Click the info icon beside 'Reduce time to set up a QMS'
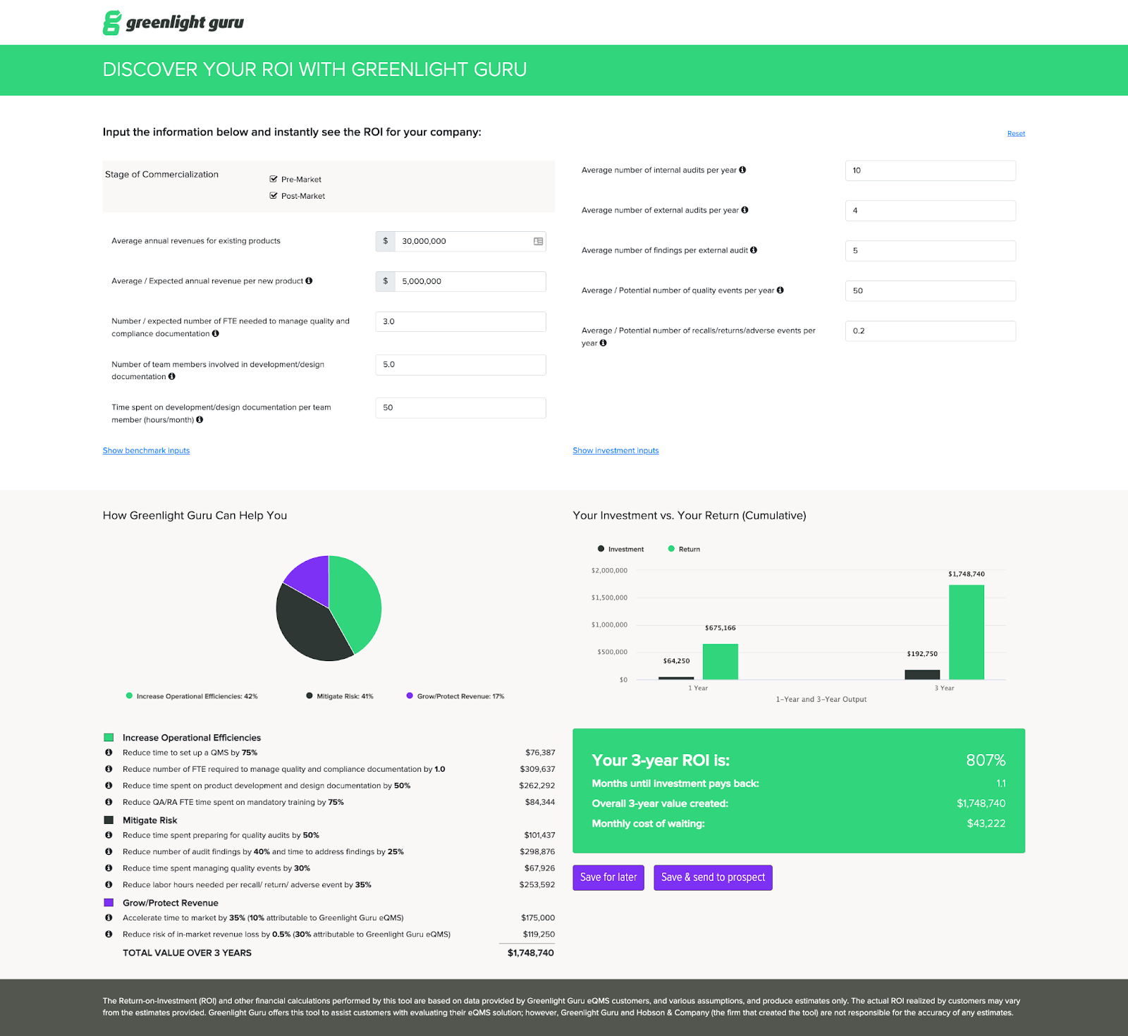Viewport: 1128px width, 1036px height. coord(109,753)
